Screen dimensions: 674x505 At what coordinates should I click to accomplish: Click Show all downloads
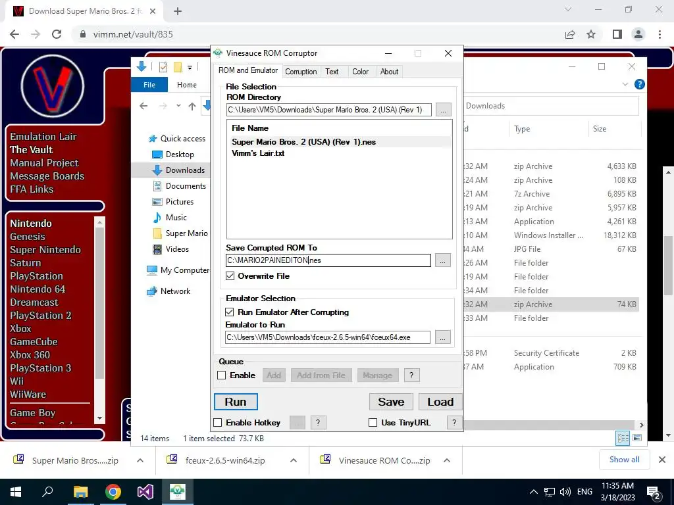click(624, 460)
